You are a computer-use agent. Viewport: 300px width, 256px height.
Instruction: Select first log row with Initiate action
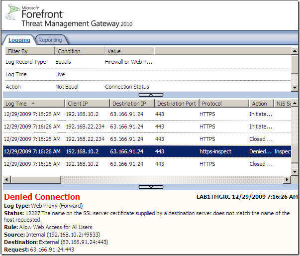(x=147, y=114)
